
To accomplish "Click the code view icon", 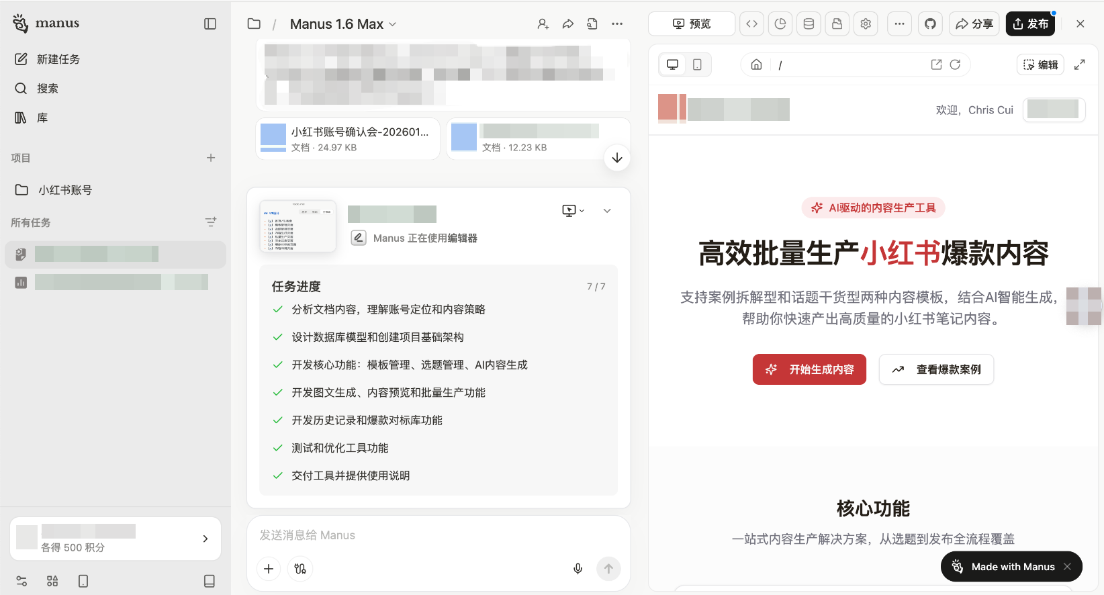I will coord(752,24).
